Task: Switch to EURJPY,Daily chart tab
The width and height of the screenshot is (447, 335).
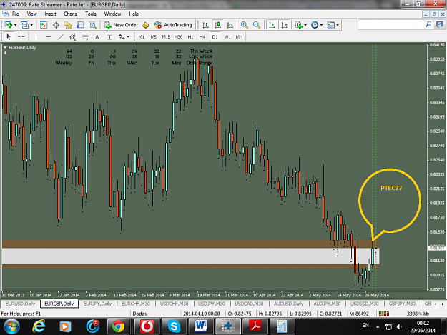Action: pos(97,304)
